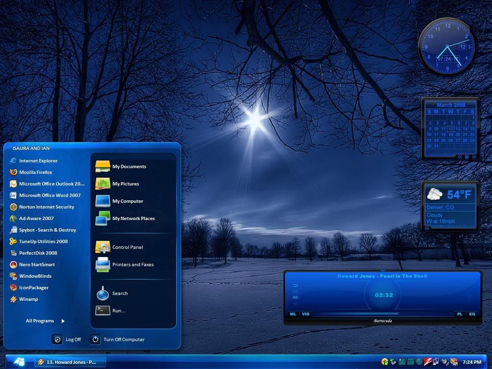Expand the weather widget with its chevron

point(427,228)
